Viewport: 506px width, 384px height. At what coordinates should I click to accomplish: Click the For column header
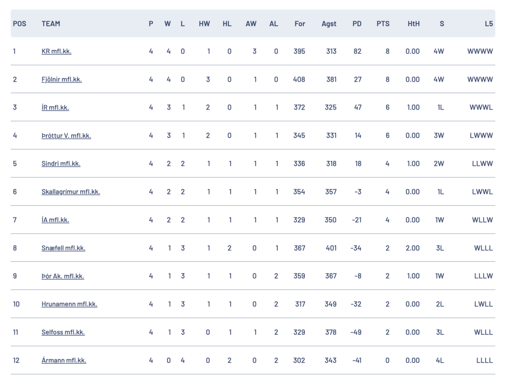coord(299,24)
